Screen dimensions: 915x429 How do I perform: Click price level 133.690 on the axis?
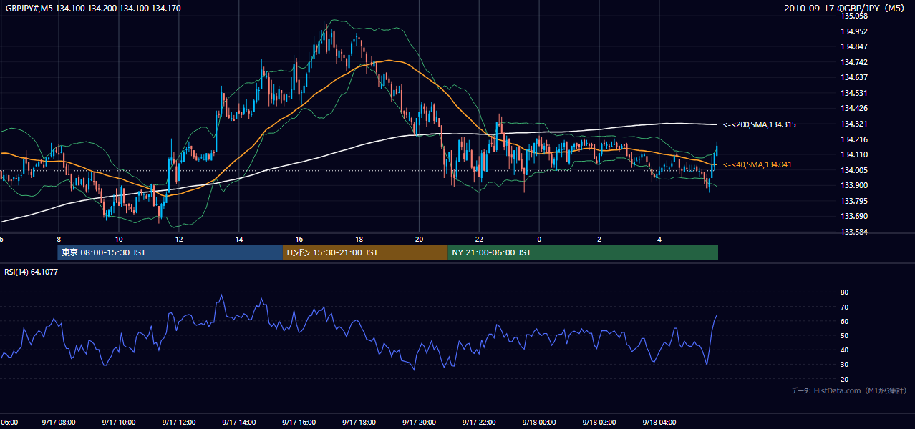[854, 216]
